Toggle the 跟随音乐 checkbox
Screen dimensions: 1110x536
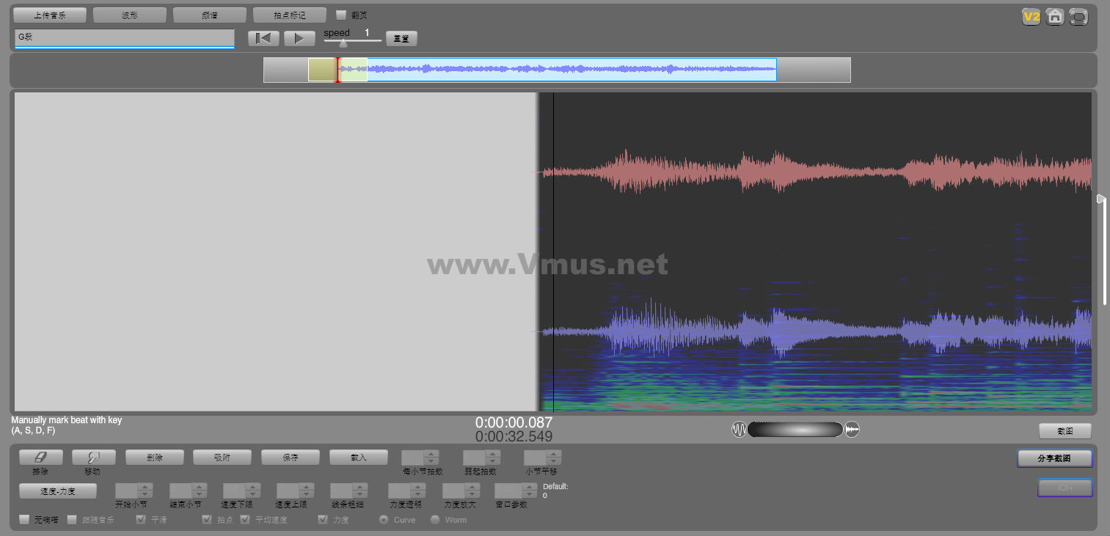(x=72, y=520)
